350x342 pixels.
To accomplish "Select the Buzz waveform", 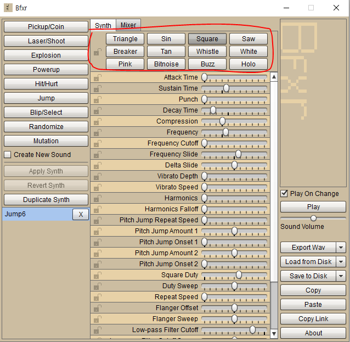I will pyautogui.click(x=207, y=64).
